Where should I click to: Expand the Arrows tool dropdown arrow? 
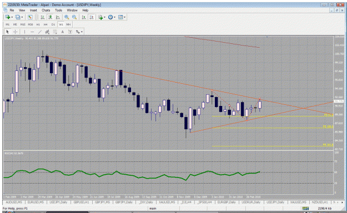click(x=82, y=32)
